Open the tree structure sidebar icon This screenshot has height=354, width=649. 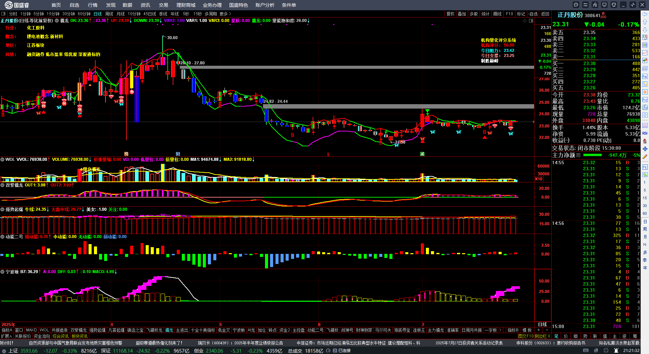tap(645, 84)
